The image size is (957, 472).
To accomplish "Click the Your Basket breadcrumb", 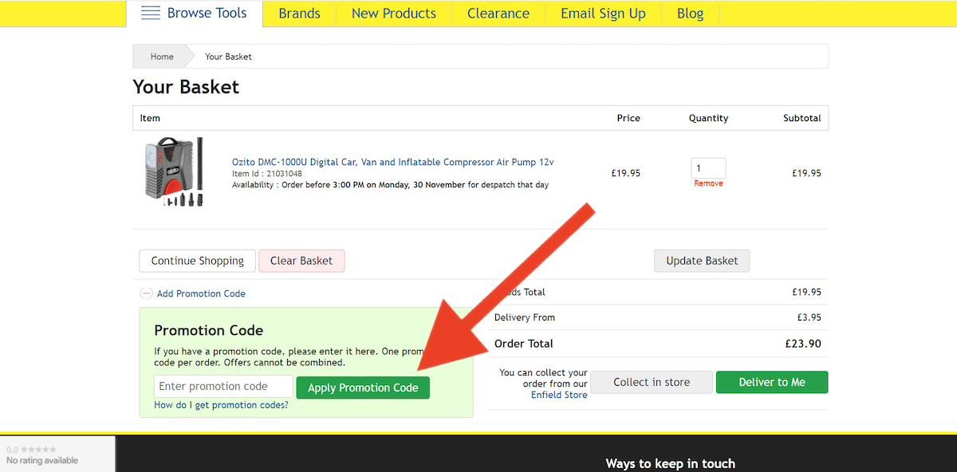I will click(229, 57).
